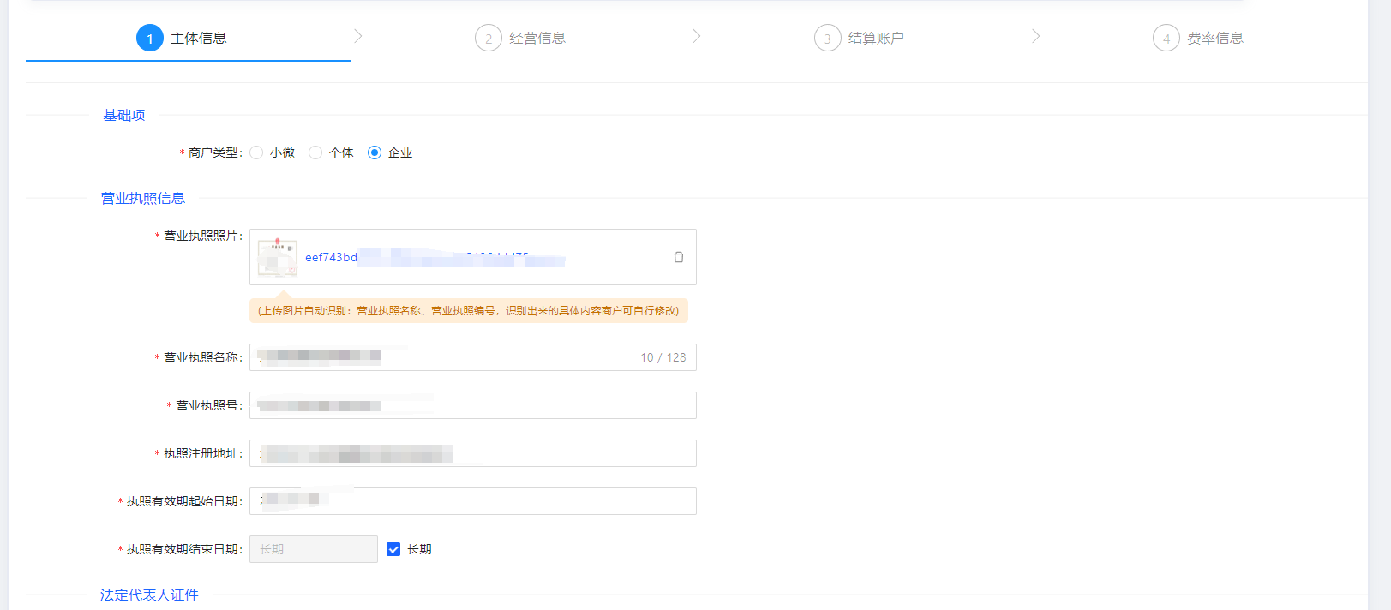Open the 费率信息 step
1391x610 pixels.
tap(1214, 38)
